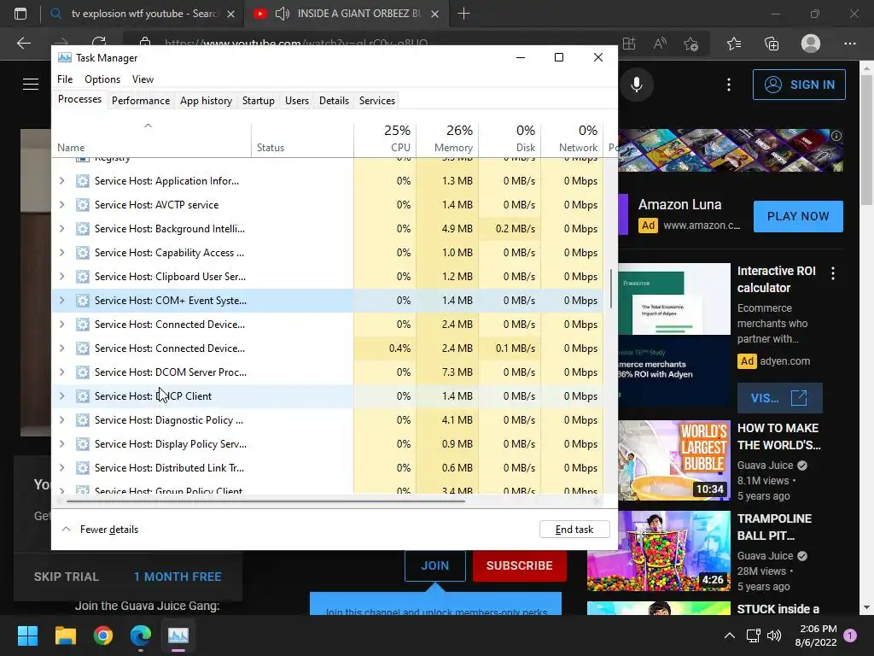Click the End task button
This screenshot has width=874, height=656.
tap(574, 530)
